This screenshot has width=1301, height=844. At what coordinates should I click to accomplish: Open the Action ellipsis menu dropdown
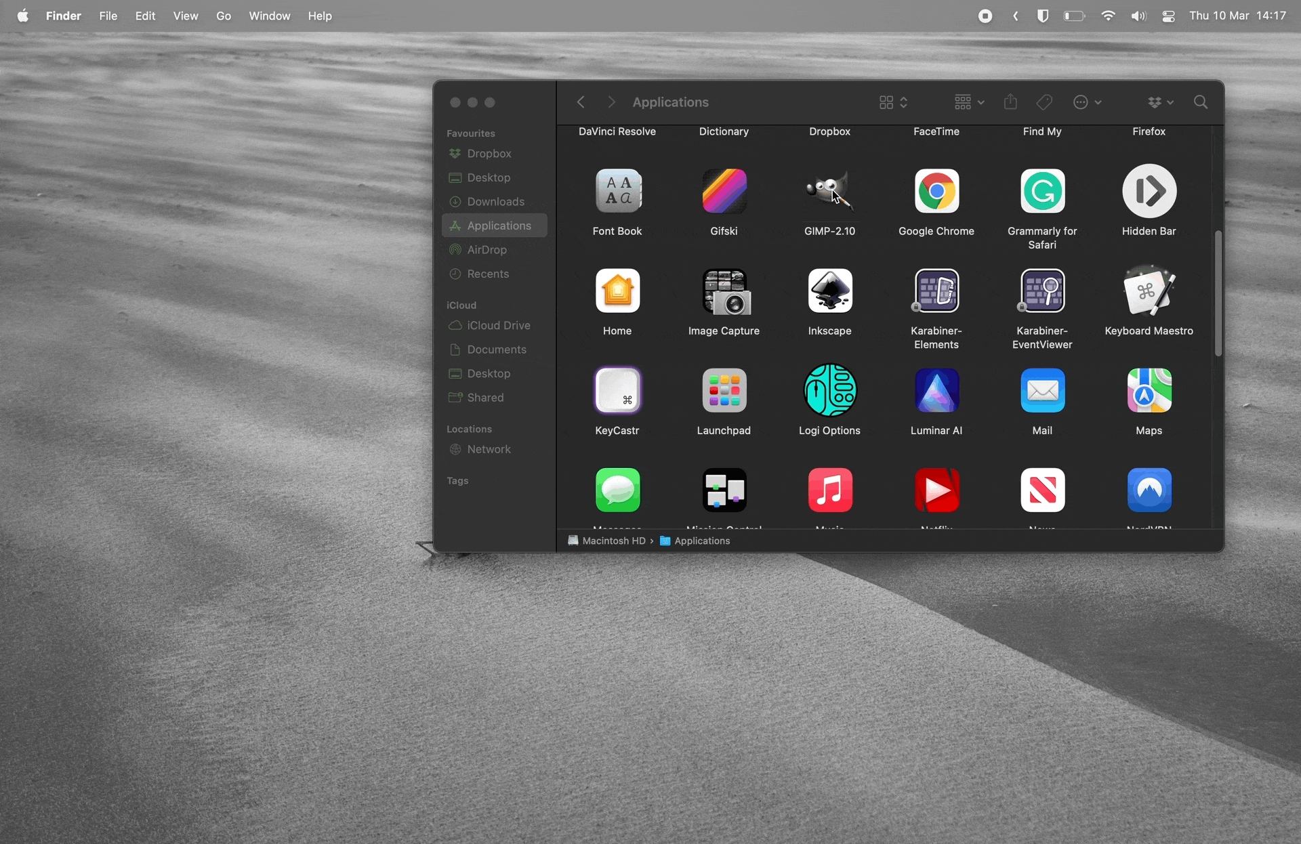[x=1088, y=102]
